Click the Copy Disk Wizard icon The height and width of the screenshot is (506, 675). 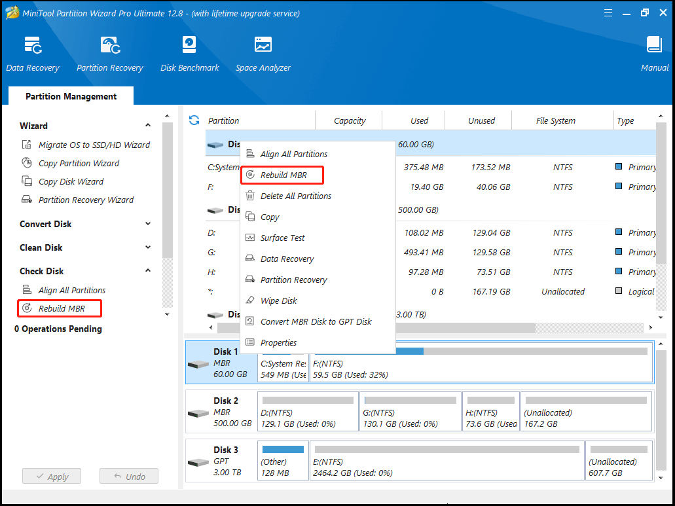point(27,181)
